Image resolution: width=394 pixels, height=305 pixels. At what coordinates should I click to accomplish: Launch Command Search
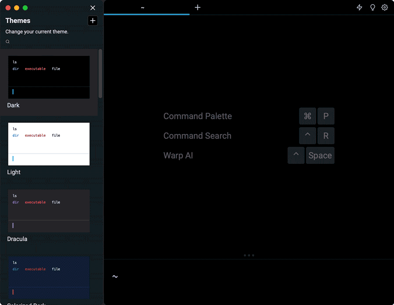click(197, 135)
